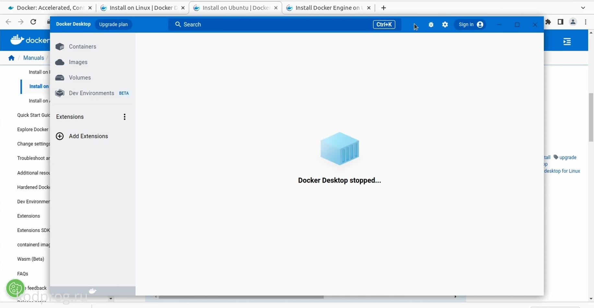
Task: Go back in browser history
Action: (x=8, y=22)
